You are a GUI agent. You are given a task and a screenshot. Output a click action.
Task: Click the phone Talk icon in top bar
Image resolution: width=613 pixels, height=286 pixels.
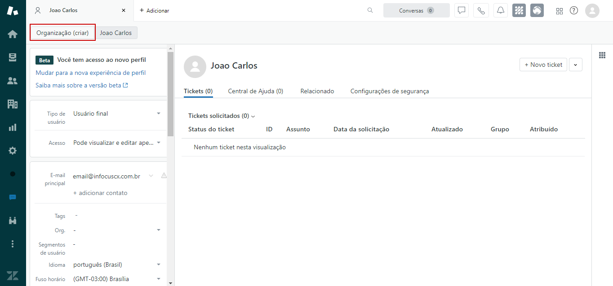[x=481, y=10]
